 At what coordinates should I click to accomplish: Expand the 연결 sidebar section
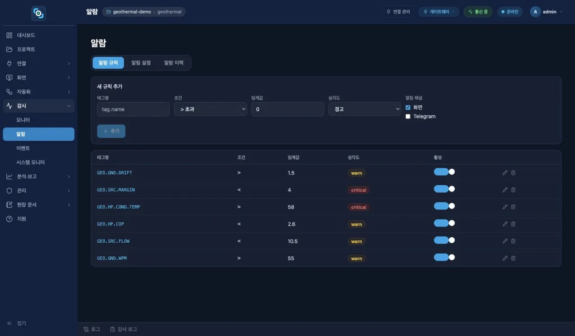point(39,63)
